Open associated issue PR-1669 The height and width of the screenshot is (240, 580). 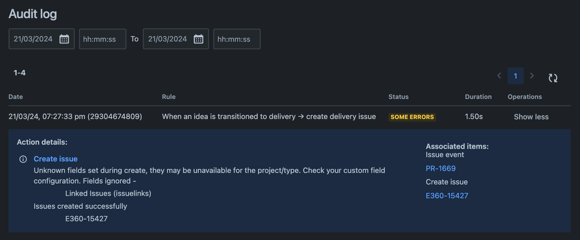tap(441, 169)
